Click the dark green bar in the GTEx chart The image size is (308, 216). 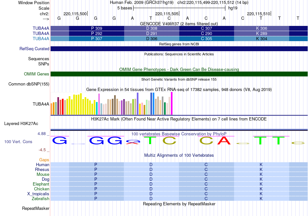pos(165,108)
